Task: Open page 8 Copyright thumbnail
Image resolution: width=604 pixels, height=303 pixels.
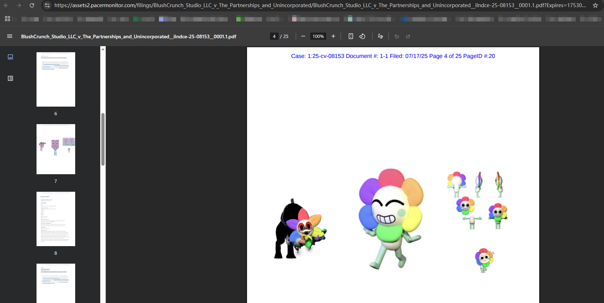Action: [56, 219]
